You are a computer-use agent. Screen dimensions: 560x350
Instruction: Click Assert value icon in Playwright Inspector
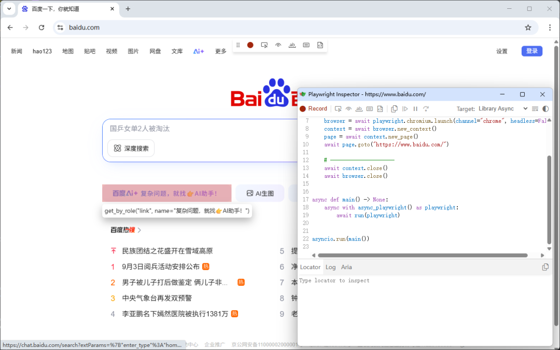[370, 108]
